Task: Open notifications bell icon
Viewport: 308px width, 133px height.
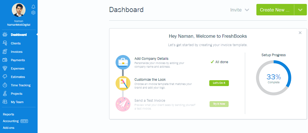Action: tap(33, 7)
